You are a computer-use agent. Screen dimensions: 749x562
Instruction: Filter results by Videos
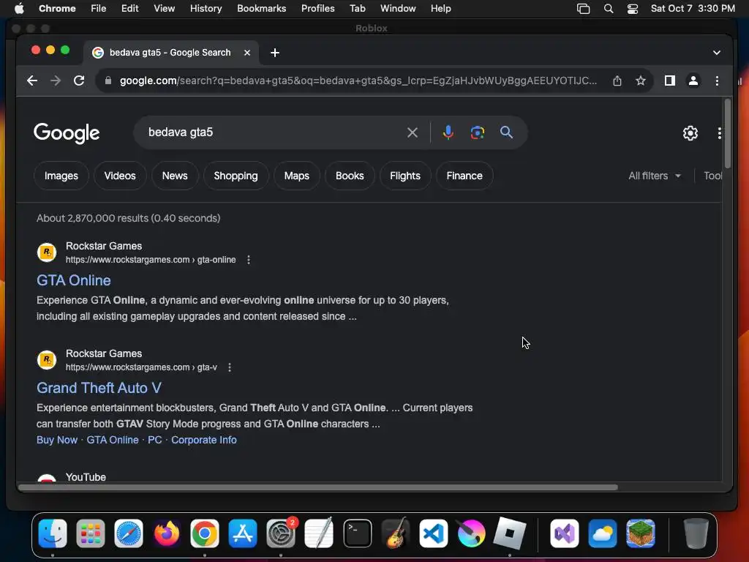pos(120,176)
